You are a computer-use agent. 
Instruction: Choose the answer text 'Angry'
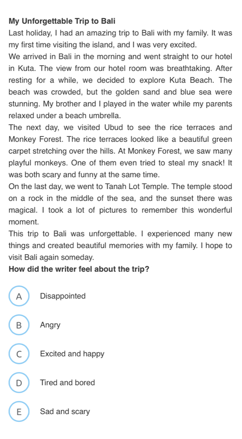point(50,325)
